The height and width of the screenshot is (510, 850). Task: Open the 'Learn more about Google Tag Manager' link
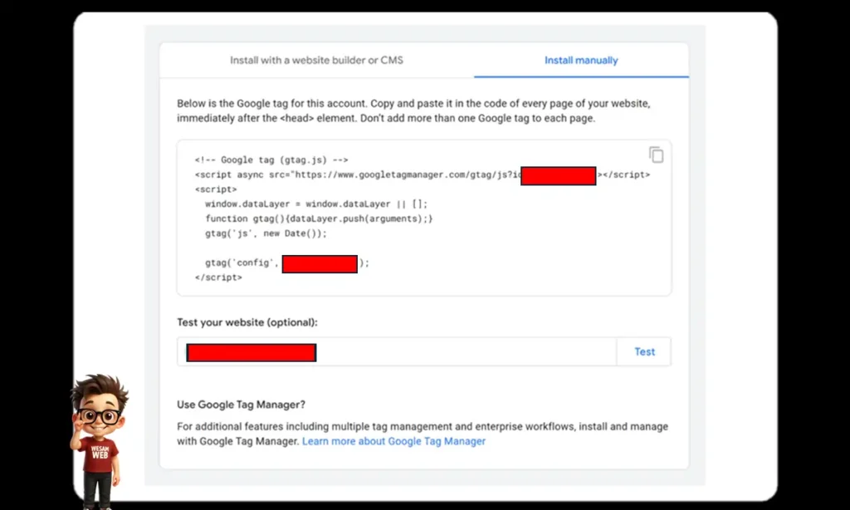(x=393, y=441)
